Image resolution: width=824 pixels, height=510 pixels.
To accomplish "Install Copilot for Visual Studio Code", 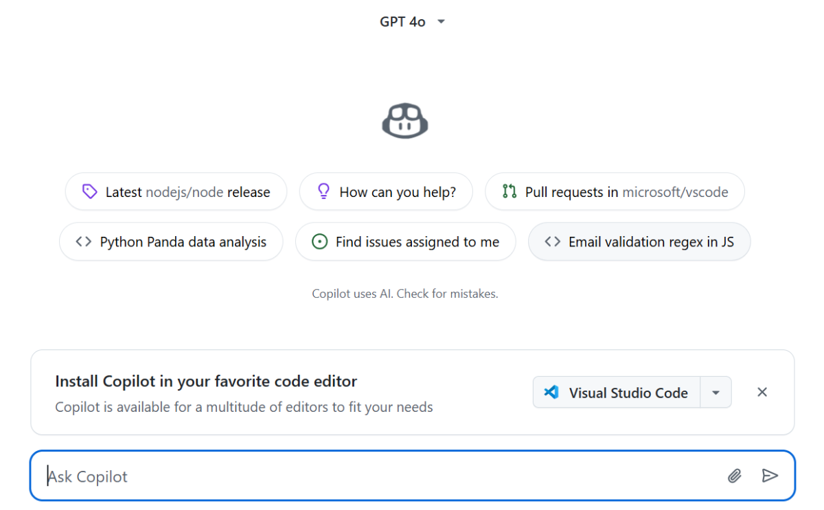I will [617, 393].
